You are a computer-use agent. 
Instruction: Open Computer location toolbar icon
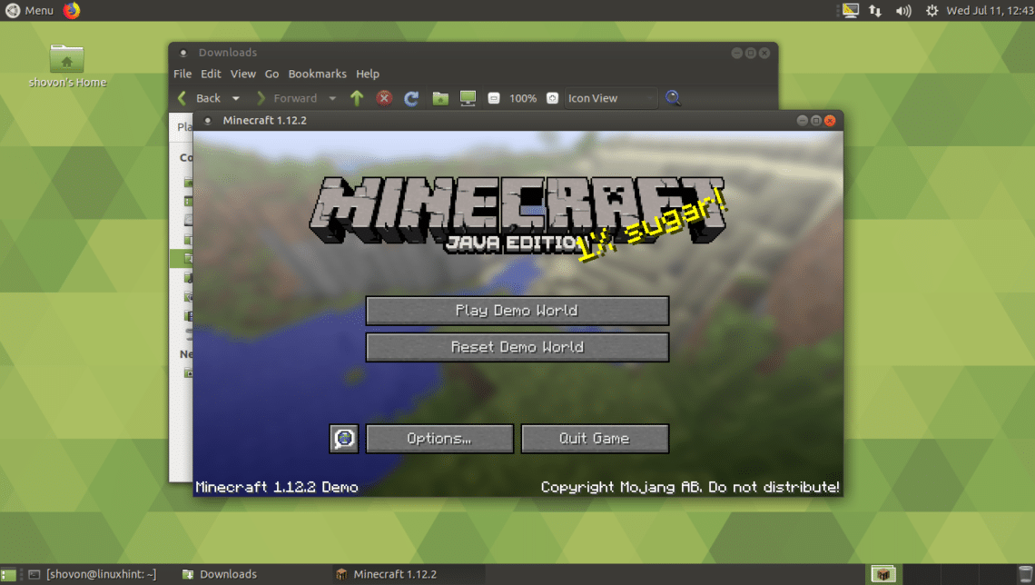click(468, 98)
